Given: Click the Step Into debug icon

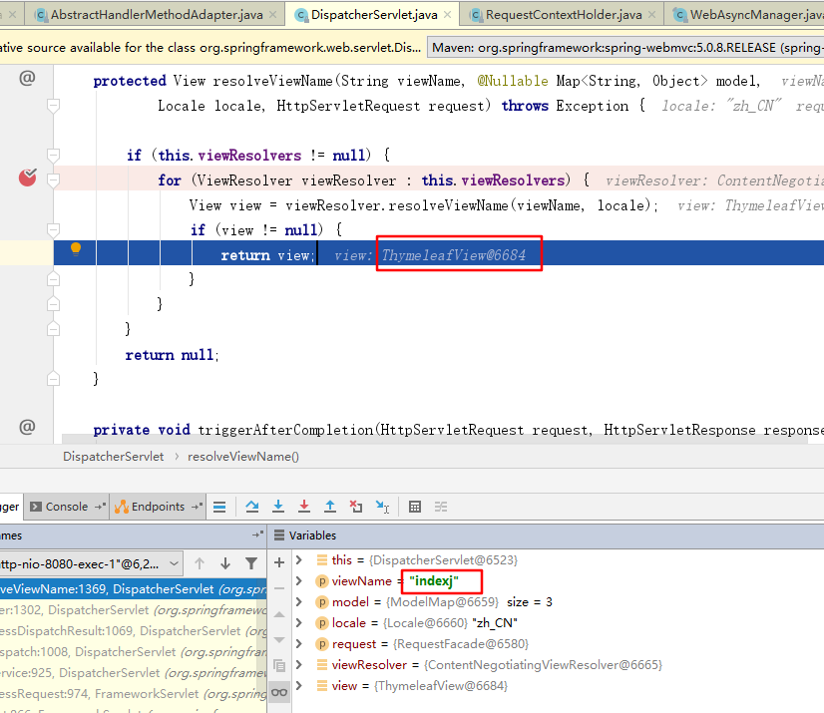Looking at the screenshot, I should [278, 507].
